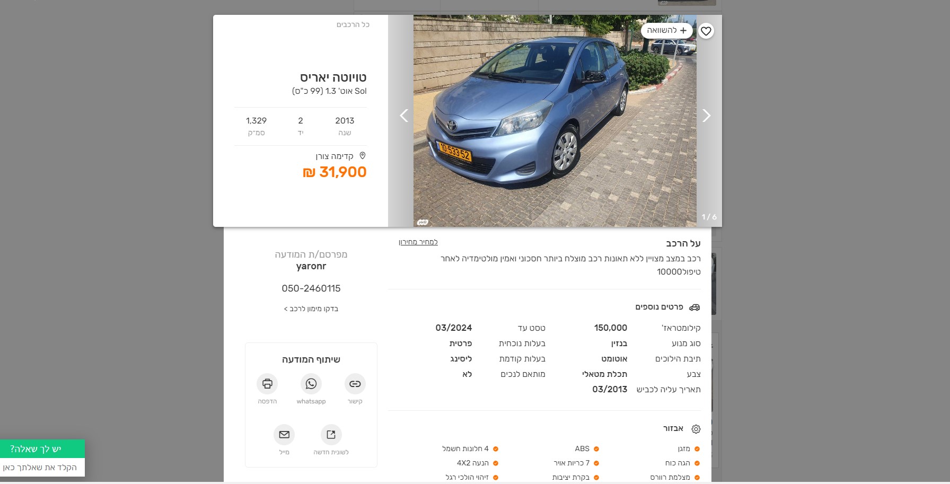Click the בנזין engine type value
The image size is (950, 484).
[619, 344]
